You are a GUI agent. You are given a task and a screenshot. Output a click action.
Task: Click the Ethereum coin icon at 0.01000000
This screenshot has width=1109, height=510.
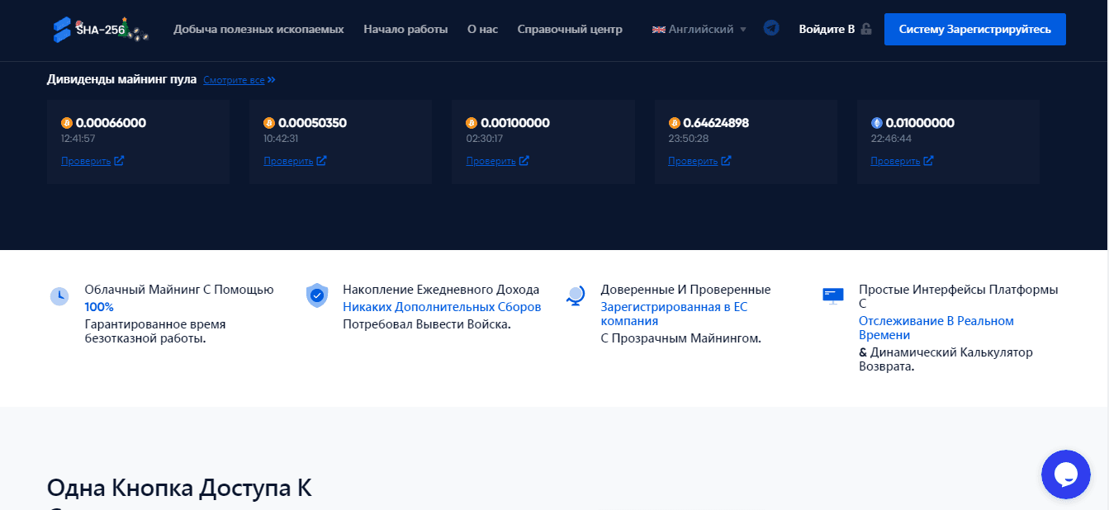pyautogui.click(x=877, y=123)
